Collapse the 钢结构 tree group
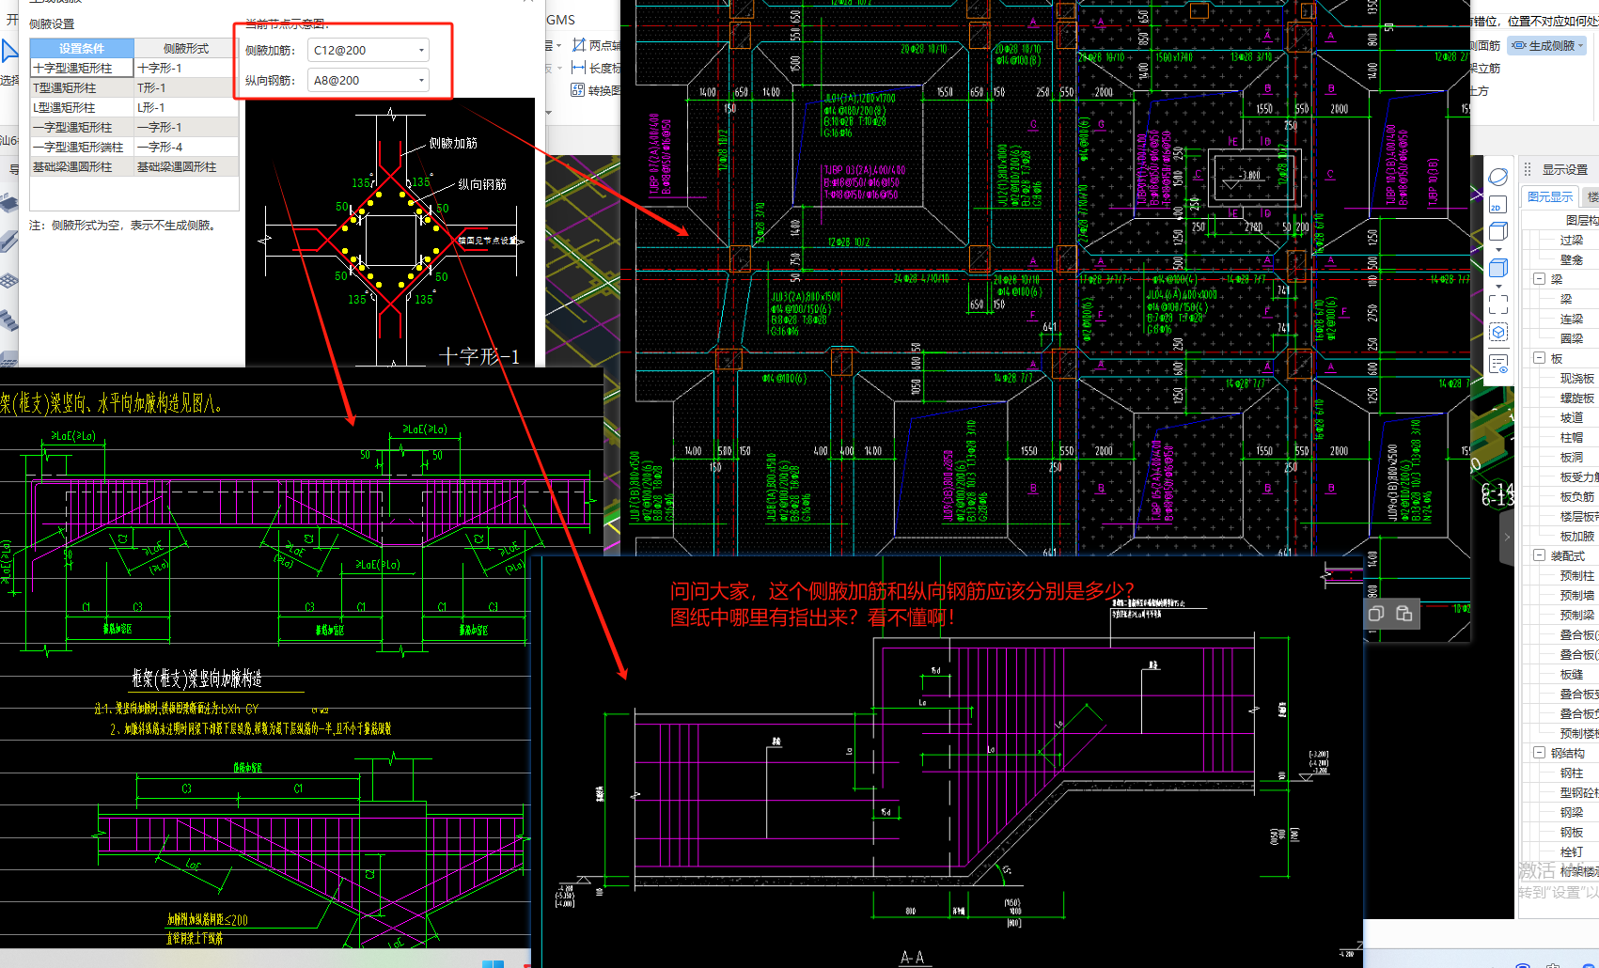Image resolution: width=1599 pixels, height=968 pixels. [1539, 753]
